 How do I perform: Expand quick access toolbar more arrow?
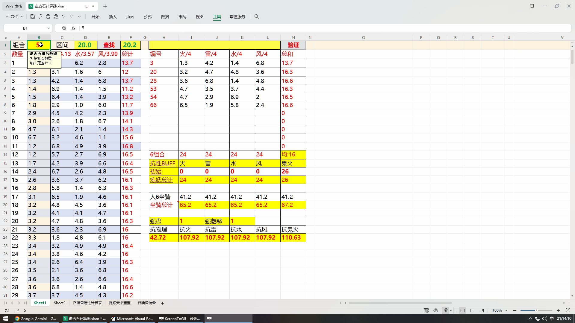[79, 17]
